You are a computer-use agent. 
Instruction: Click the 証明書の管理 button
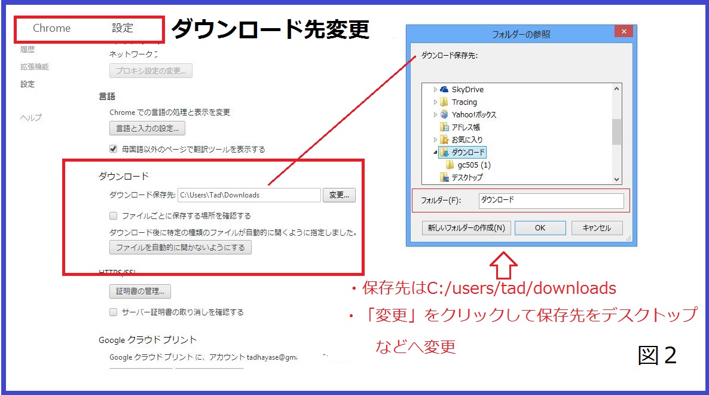[x=140, y=291]
